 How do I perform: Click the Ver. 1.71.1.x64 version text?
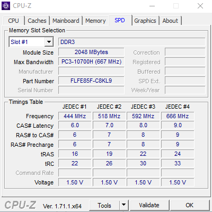(x=62, y=206)
